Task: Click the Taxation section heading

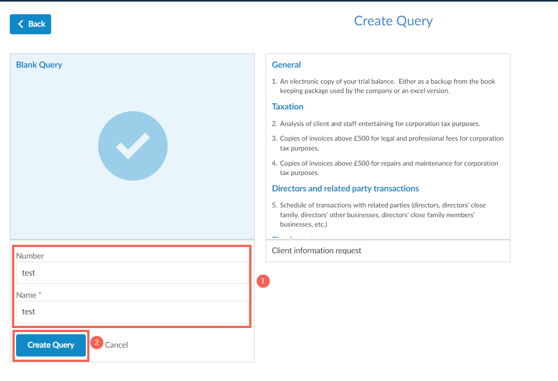Action: [x=287, y=106]
